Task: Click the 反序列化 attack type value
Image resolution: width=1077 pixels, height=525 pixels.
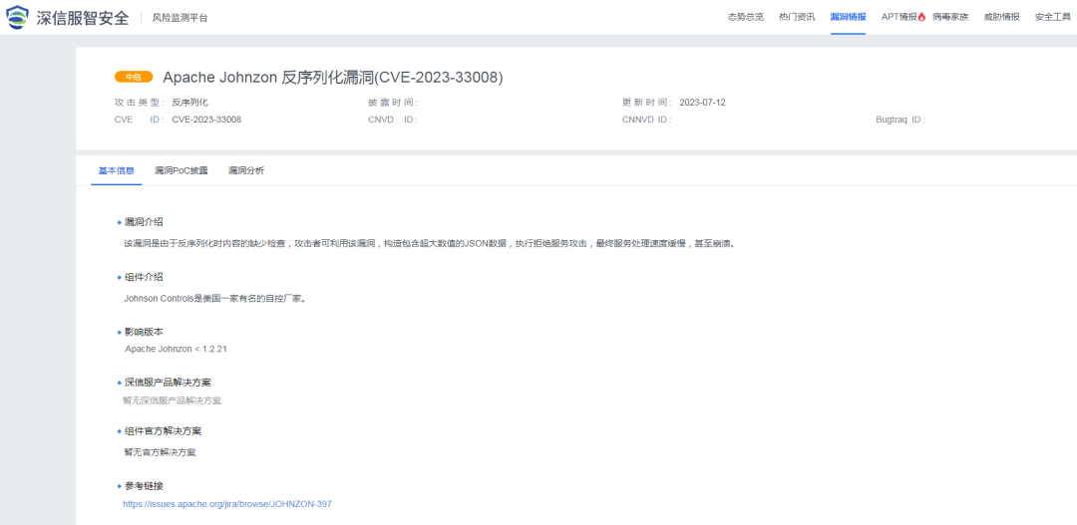Action: [189, 103]
